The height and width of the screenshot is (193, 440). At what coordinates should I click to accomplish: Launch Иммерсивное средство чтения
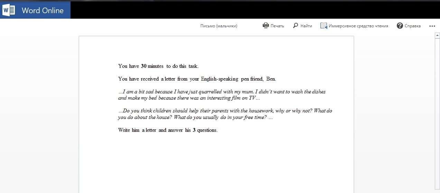coord(354,26)
